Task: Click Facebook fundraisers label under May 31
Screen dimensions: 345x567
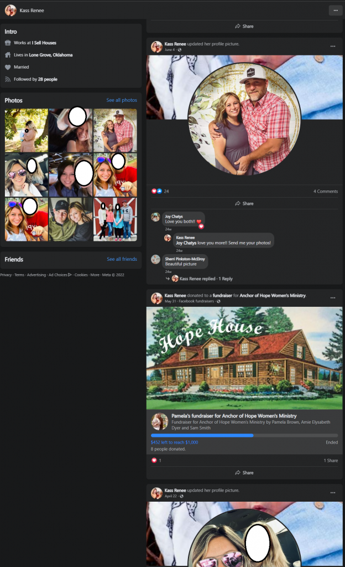Action: [x=196, y=301]
